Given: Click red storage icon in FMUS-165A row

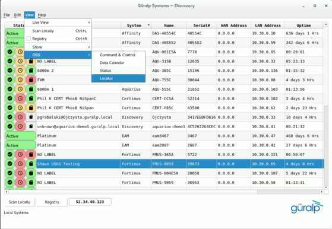Looking at the screenshot, I should click(31, 155).
